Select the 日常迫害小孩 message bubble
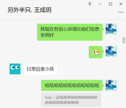The height and width of the screenshot is (108, 126). coord(40,69)
